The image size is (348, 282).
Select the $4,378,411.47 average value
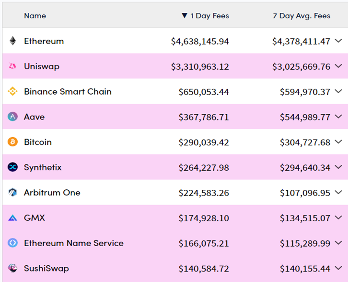click(301, 42)
